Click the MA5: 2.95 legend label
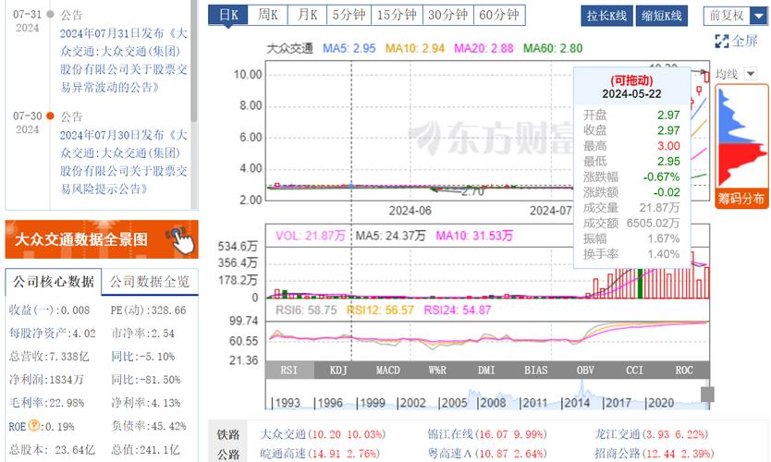The height and width of the screenshot is (462, 771). coord(349,48)
